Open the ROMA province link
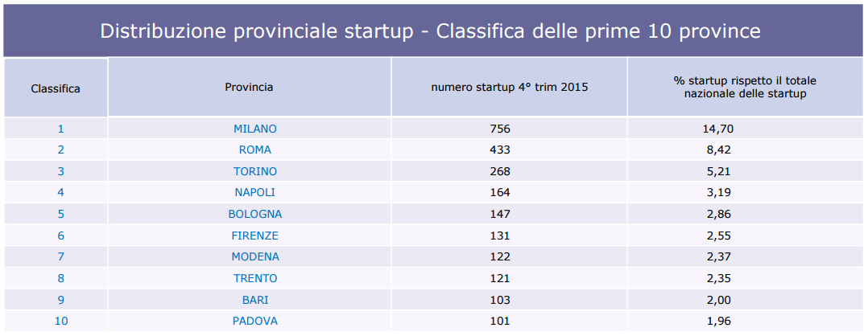 [254, 150]
